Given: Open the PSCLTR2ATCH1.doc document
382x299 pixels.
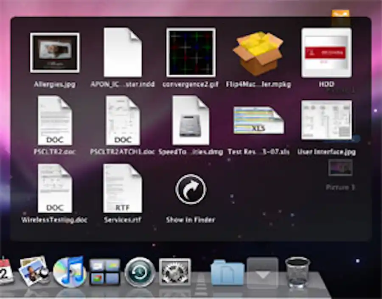Looking at the screenshot, I should 123,121.
